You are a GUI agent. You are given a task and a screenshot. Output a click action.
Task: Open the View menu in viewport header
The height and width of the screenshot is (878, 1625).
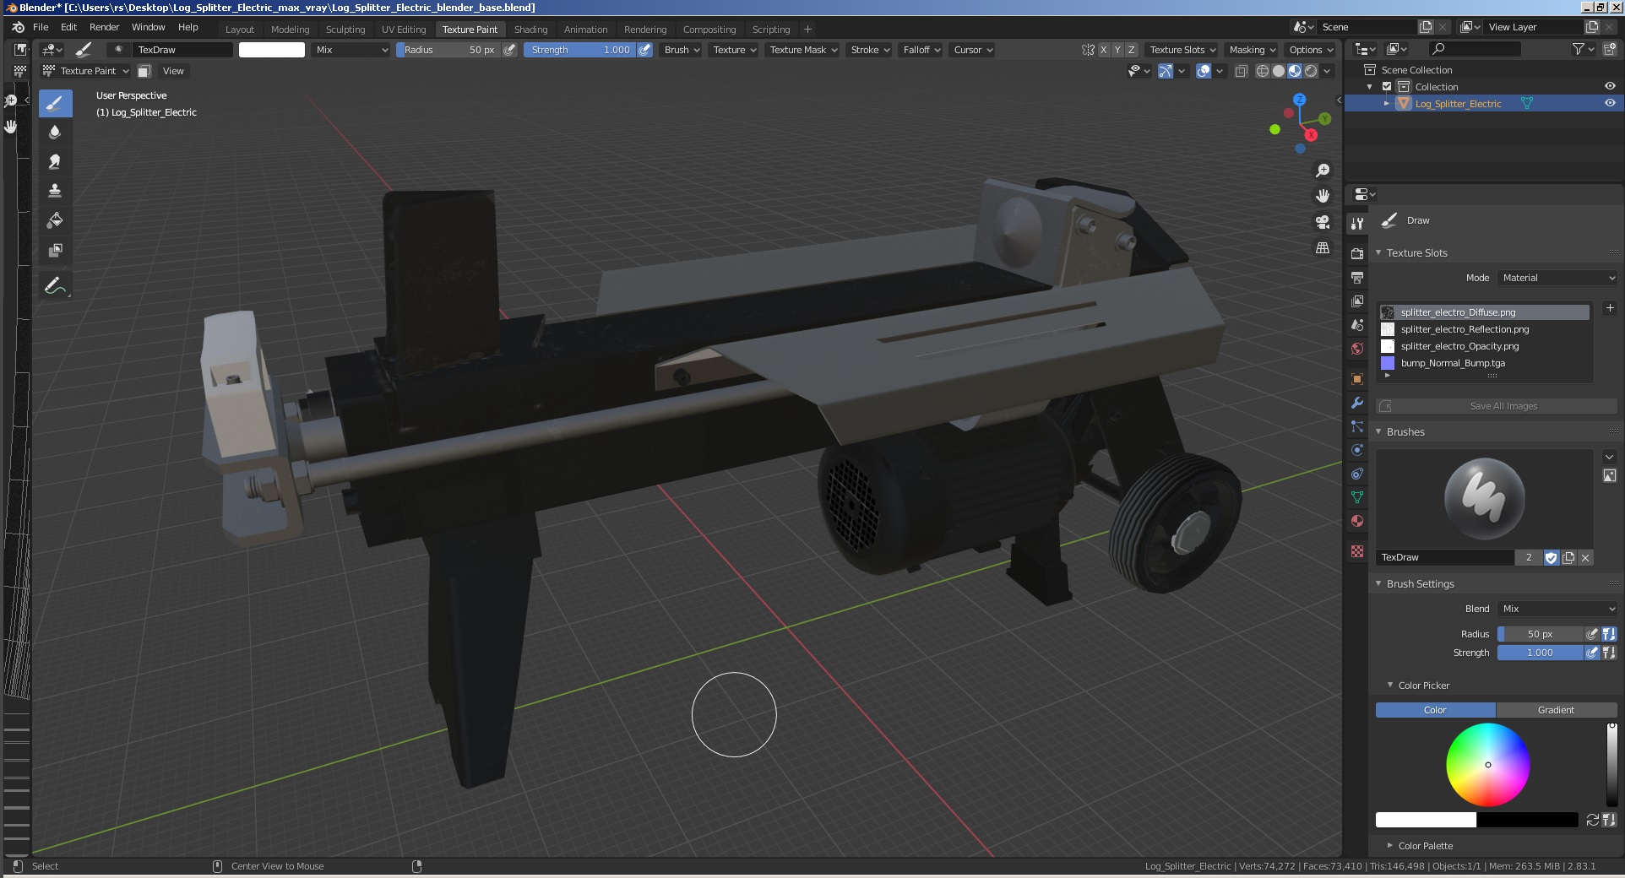click(173, 71)
